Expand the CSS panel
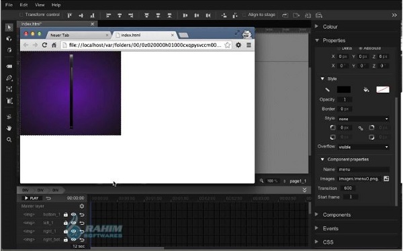403x251 pixels. pyautogui.click(x=316, y=242)
